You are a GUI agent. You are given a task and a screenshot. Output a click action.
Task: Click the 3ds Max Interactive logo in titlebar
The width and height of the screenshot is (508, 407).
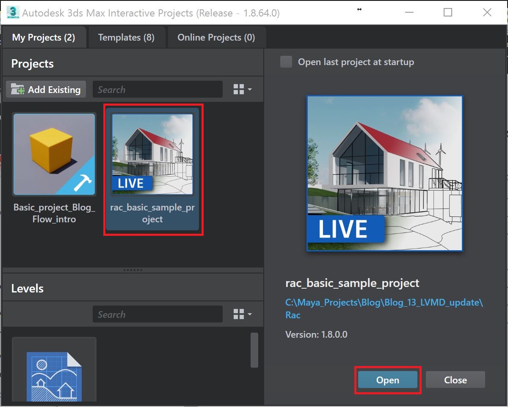click(x=14, y=13)
